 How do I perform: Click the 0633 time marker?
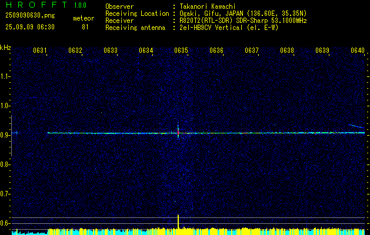click(x=111, y=51)
